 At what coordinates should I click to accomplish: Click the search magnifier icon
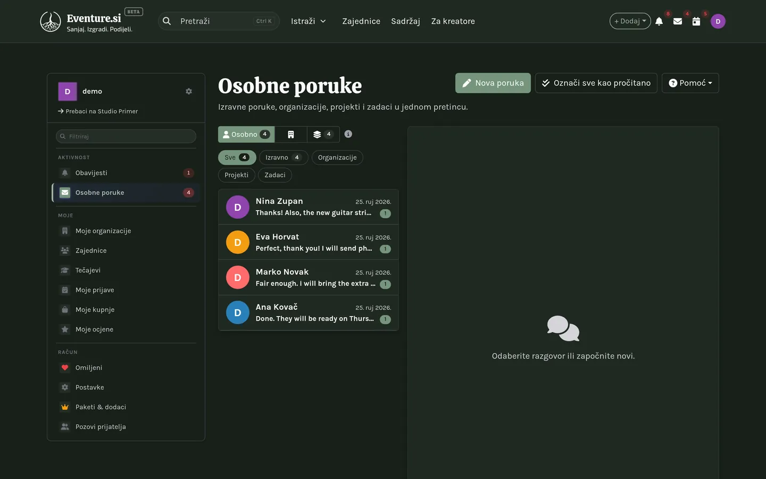[x=167, y=21]
